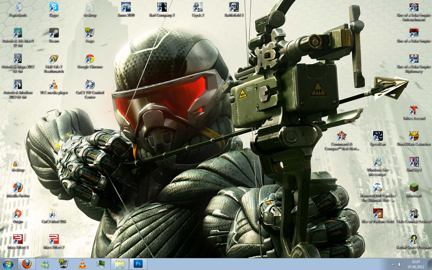The width and height of the screenshot is (432, 270).
Task: Launch Fraps from the taskbar
Action: tap(63, 264)
